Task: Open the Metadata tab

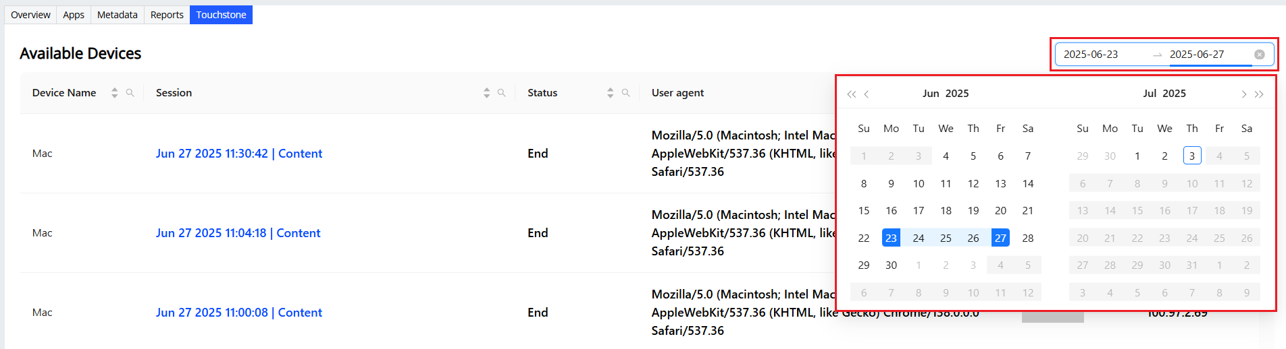Action: (x=118, y=15)
